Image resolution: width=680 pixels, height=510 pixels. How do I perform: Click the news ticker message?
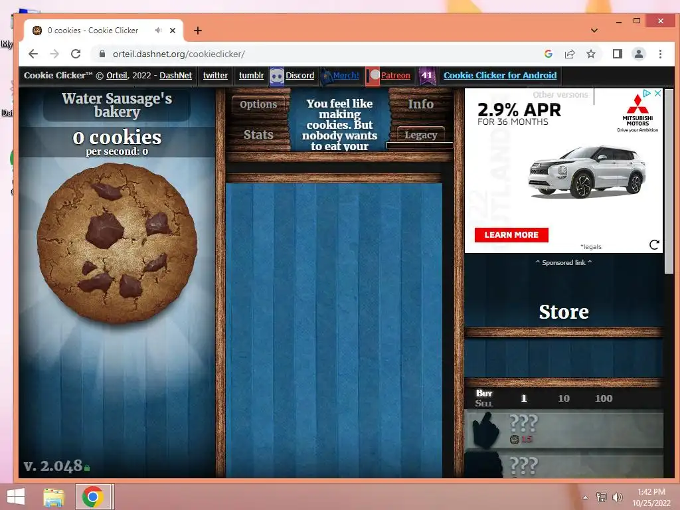pos(339,125)
